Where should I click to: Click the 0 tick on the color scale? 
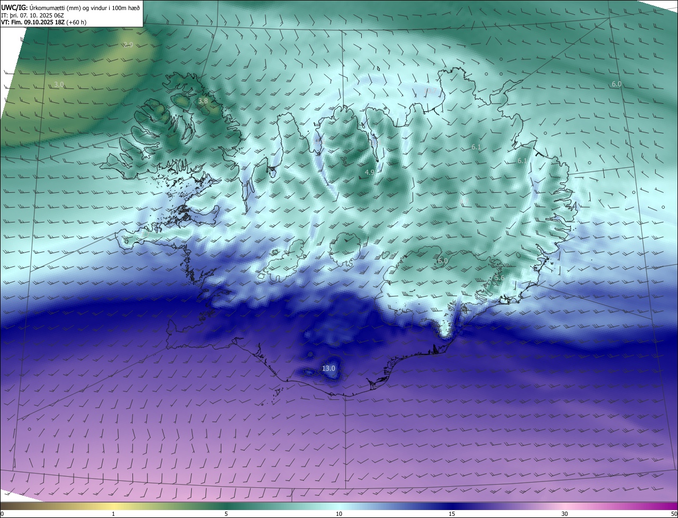(2, 514)
